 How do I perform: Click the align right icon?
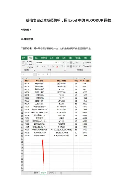click(x=73, y=66)
